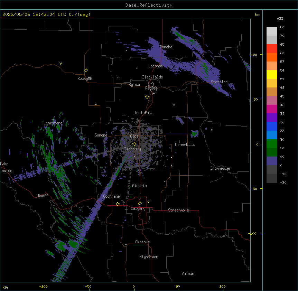Click the Sundre town label
This screenshot has height=291, width=298.
(x=101, y=135)
